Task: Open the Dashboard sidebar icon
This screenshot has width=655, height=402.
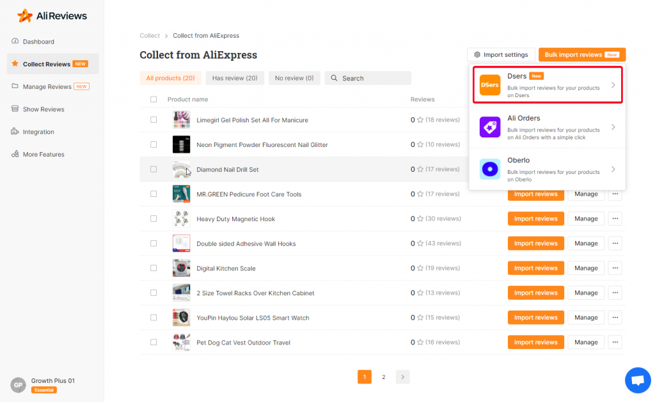Action: [15, 42]
